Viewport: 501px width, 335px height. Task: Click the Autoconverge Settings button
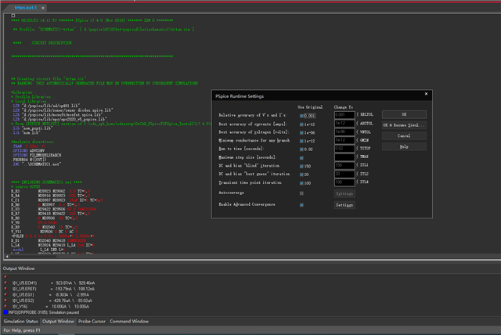point(344,193)
